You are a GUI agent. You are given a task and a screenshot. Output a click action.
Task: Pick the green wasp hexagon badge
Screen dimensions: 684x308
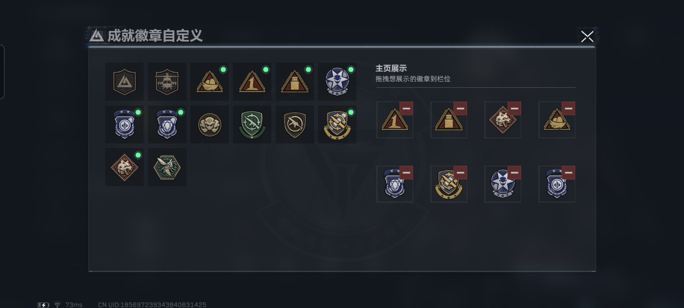pos(167,167)
